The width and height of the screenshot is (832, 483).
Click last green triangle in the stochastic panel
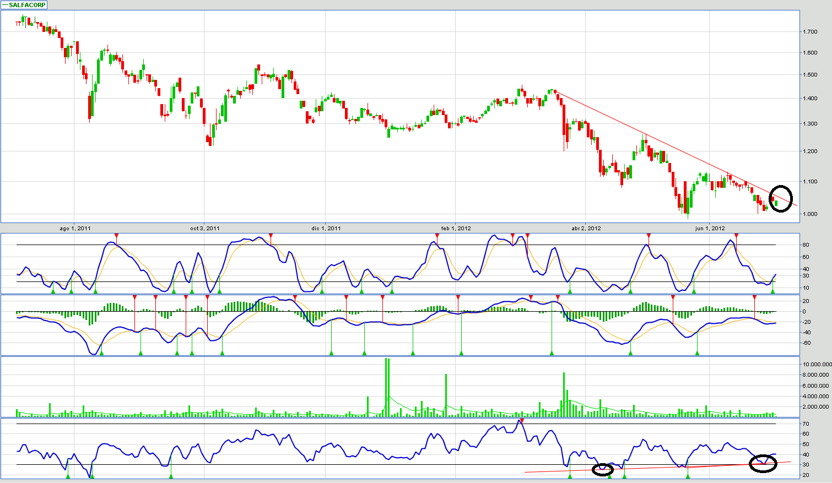(x=772, y=290)
